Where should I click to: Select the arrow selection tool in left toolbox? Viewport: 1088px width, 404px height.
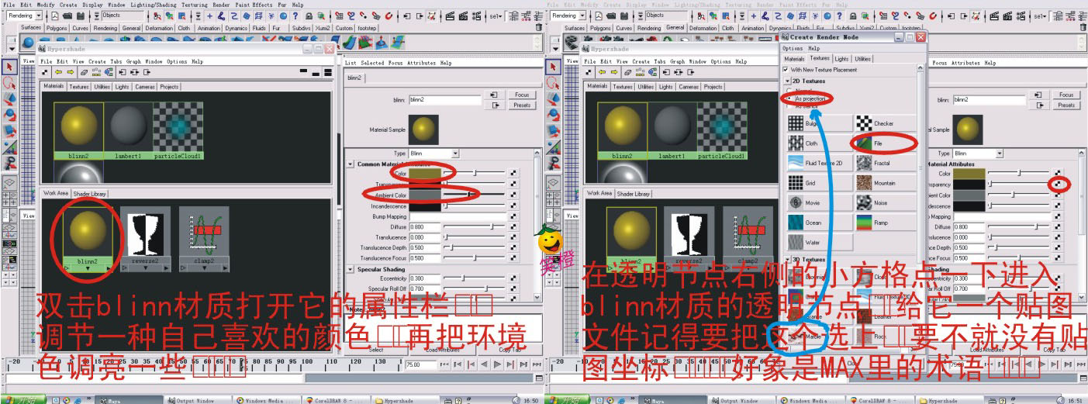coord(9,67)
